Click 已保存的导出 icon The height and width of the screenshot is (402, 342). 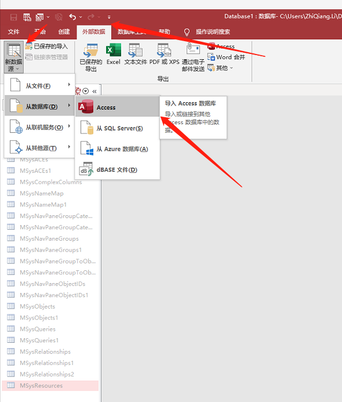pos(90,57)
